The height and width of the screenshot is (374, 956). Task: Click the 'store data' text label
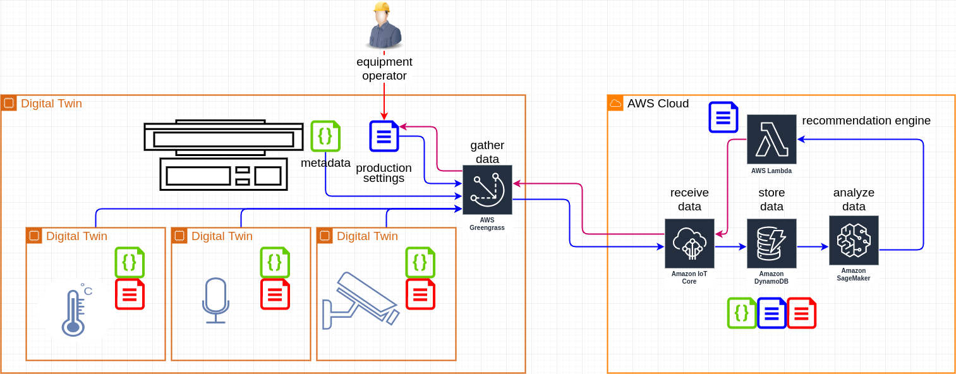point(771,200)
